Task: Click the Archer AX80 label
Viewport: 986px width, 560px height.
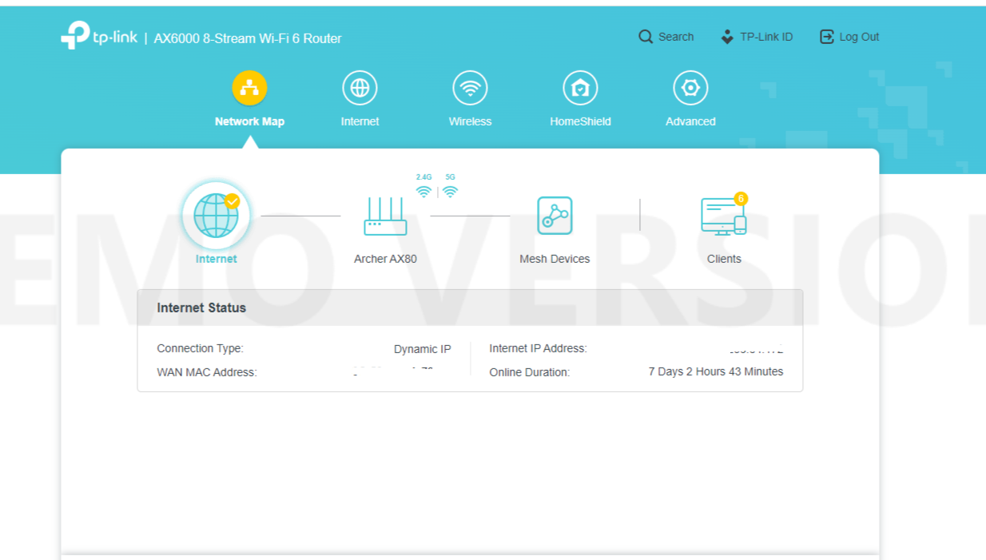Action: pyautogui.click(x=385, y=259)
